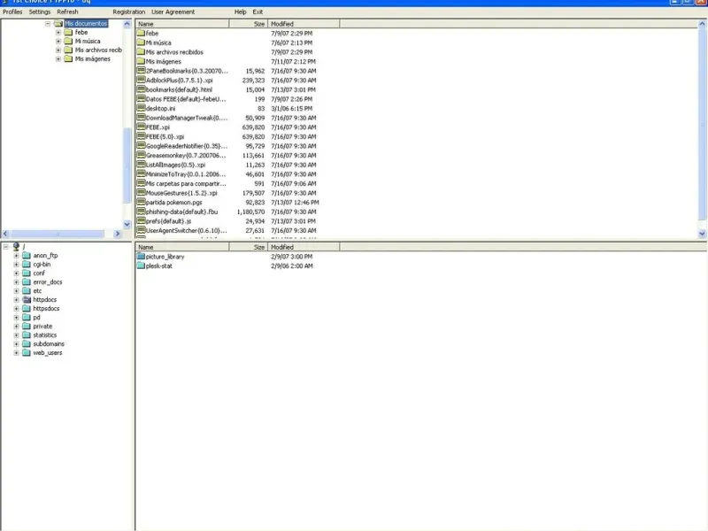Collapse the Mis documentos tree node
This screenshot has width=708, height=531.
point(48,24)
